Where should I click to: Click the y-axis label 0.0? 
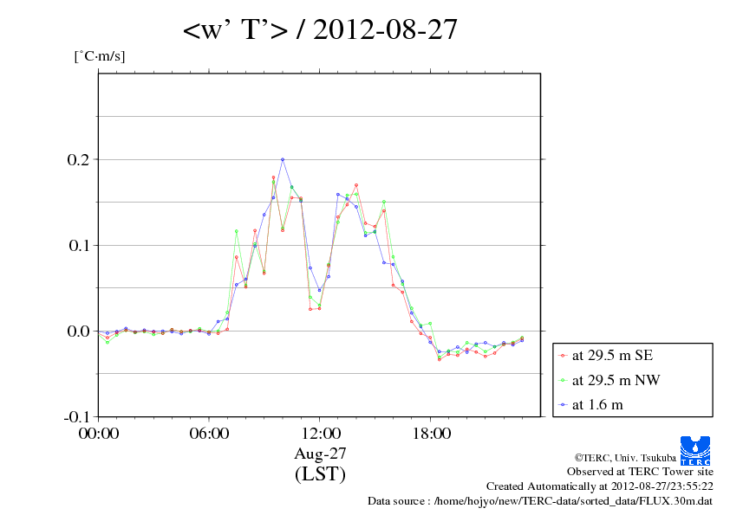coord(78,332)
